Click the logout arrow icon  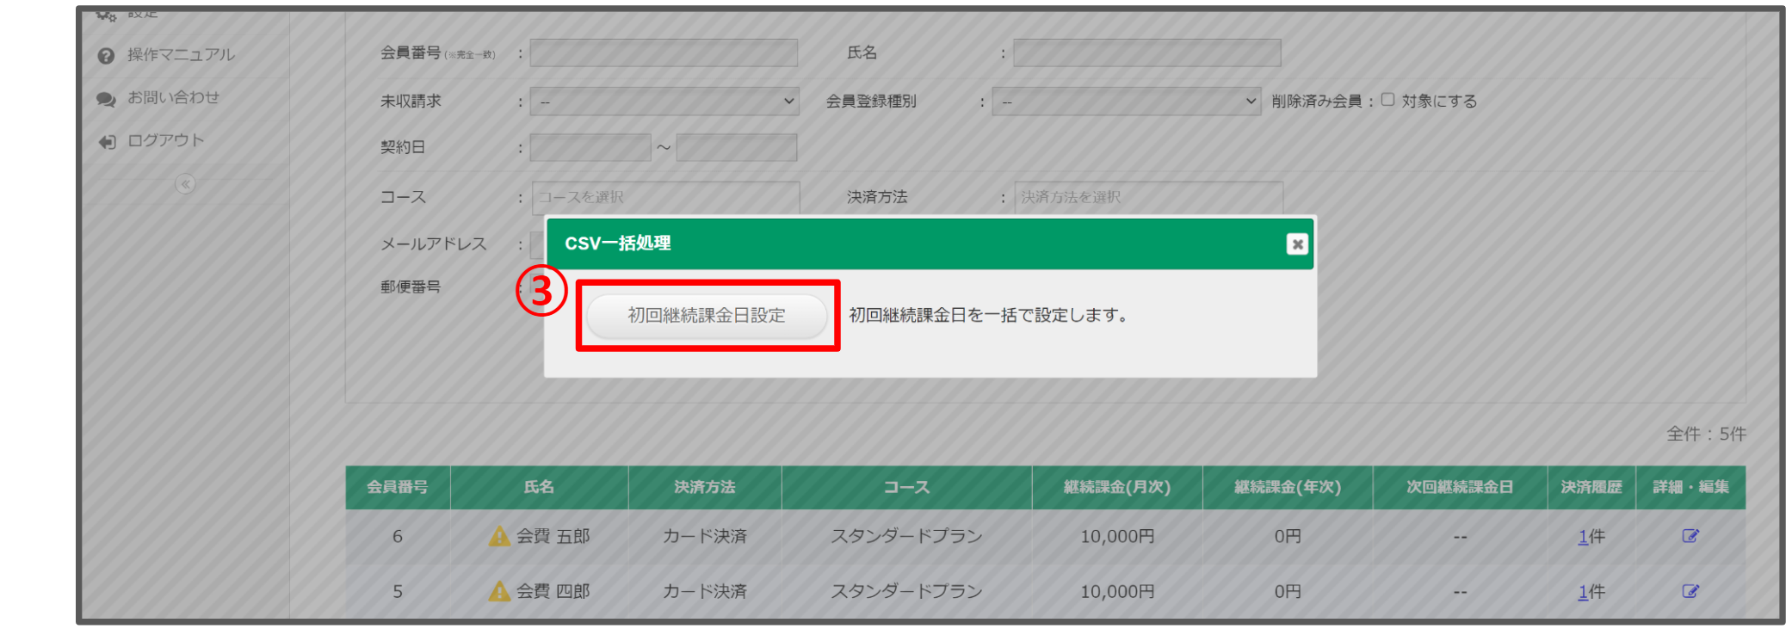click(107, 142)
